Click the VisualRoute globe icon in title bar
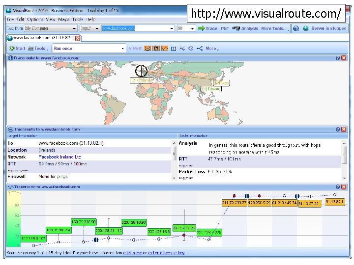 pos(8,11)
